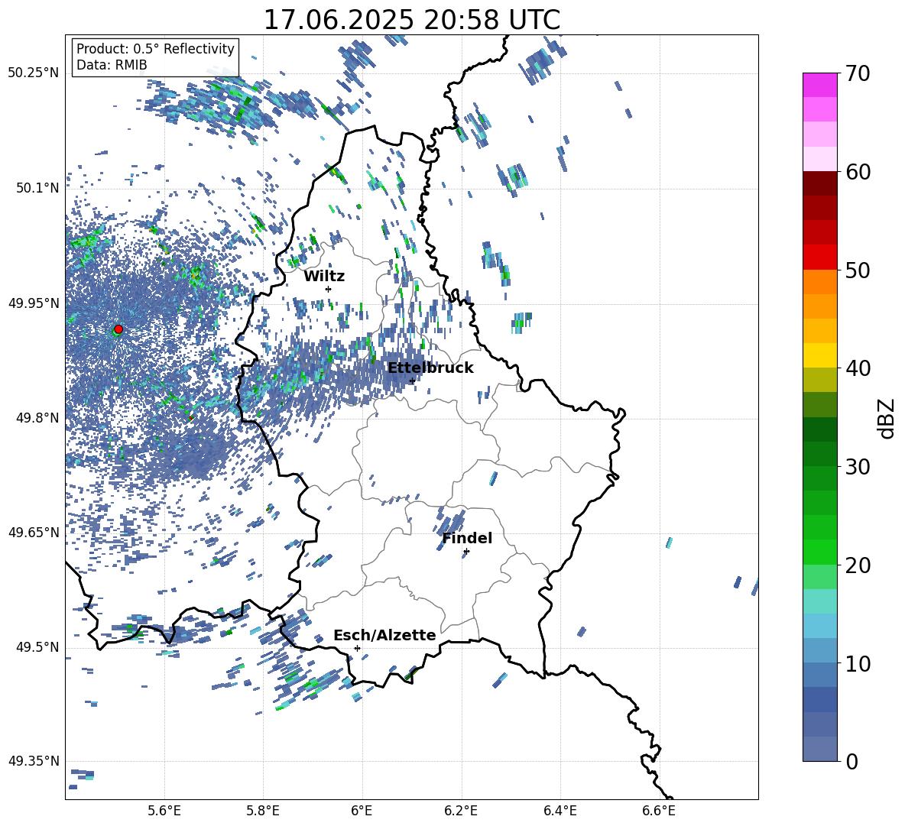
Task: Click the Esch/Alzette station cross marker
Action: [x=357, y=648]
